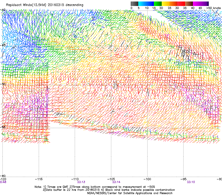Click the '25' legend scale label
This screenshot has height=195, width=222.
[169, 8]
